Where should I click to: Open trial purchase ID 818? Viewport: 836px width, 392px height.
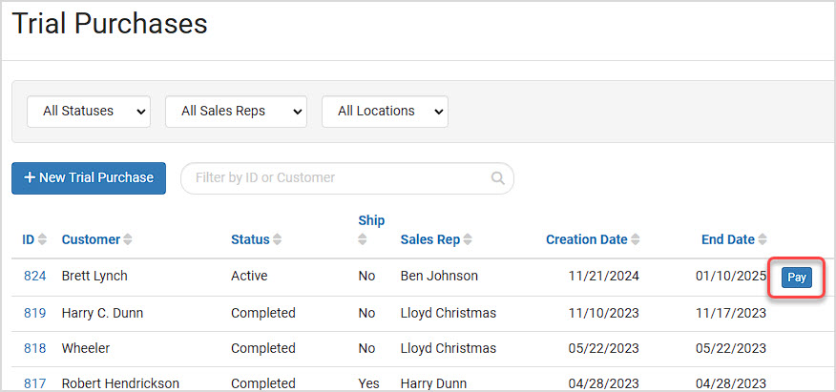pos(34,348)
